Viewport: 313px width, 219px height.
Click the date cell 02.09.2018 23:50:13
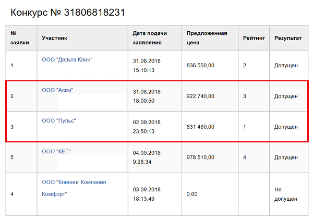click(x=147, y=127)
